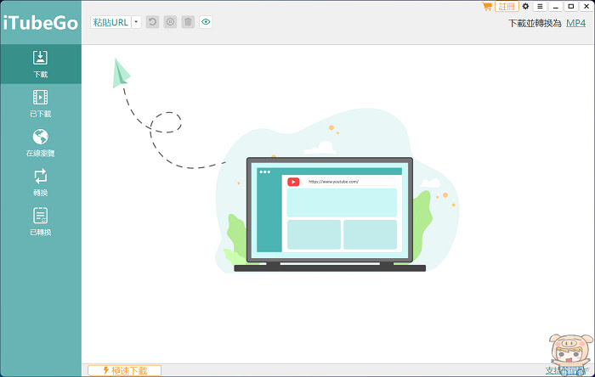The image size is (595, 377).
Task: Open the 已下載 downloaded videos section
Action: [x=40, y=104]
